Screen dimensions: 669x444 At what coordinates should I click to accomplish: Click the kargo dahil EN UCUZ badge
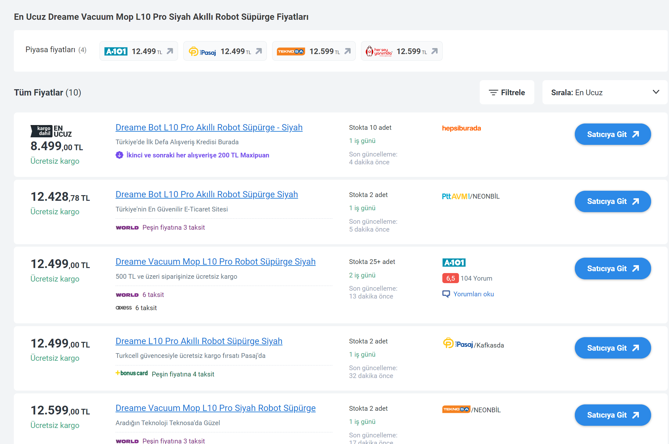coord(51,131)
